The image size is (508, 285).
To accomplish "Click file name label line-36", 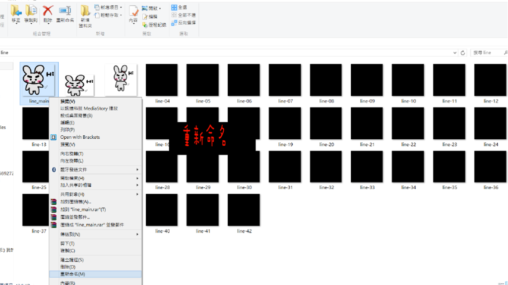I will tap(491, 187).
